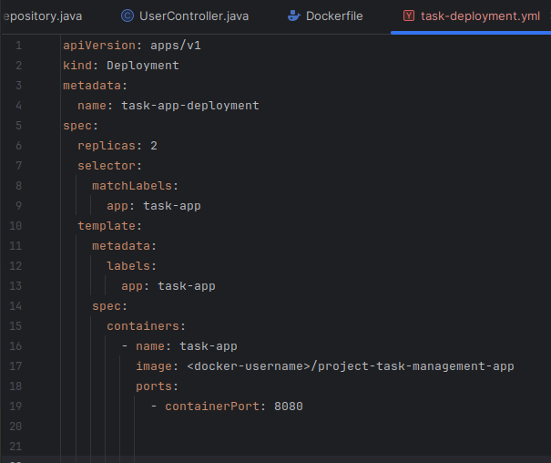Place cursor at replicas value 2
Viewport: 551px width, 463px height.
click(154, 146)
